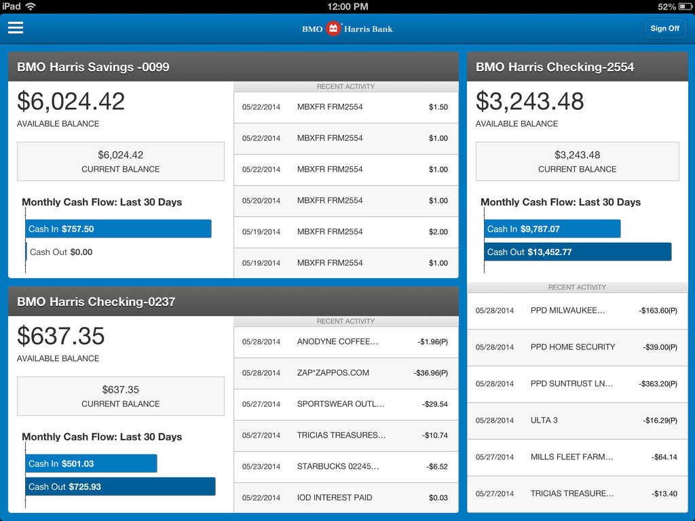Tap the Sign Off button
Screen dimensions: 695x521
point(664,28)
